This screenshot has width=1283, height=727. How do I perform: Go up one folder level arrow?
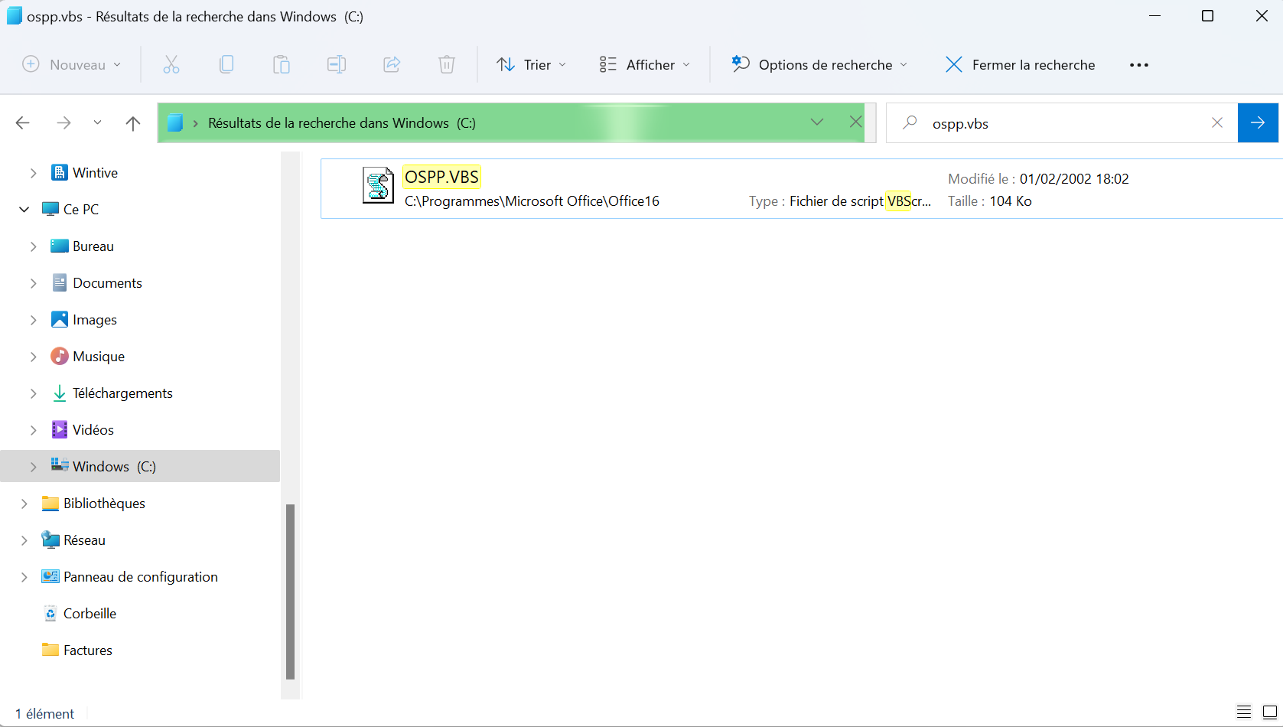(x=133, y=123)
